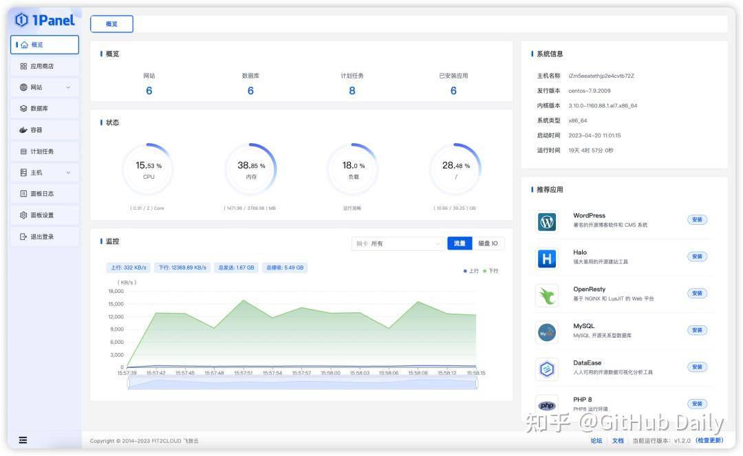743x456 pixels.
Task: Install PHP 8 with 安装 button
Action: 696,404
